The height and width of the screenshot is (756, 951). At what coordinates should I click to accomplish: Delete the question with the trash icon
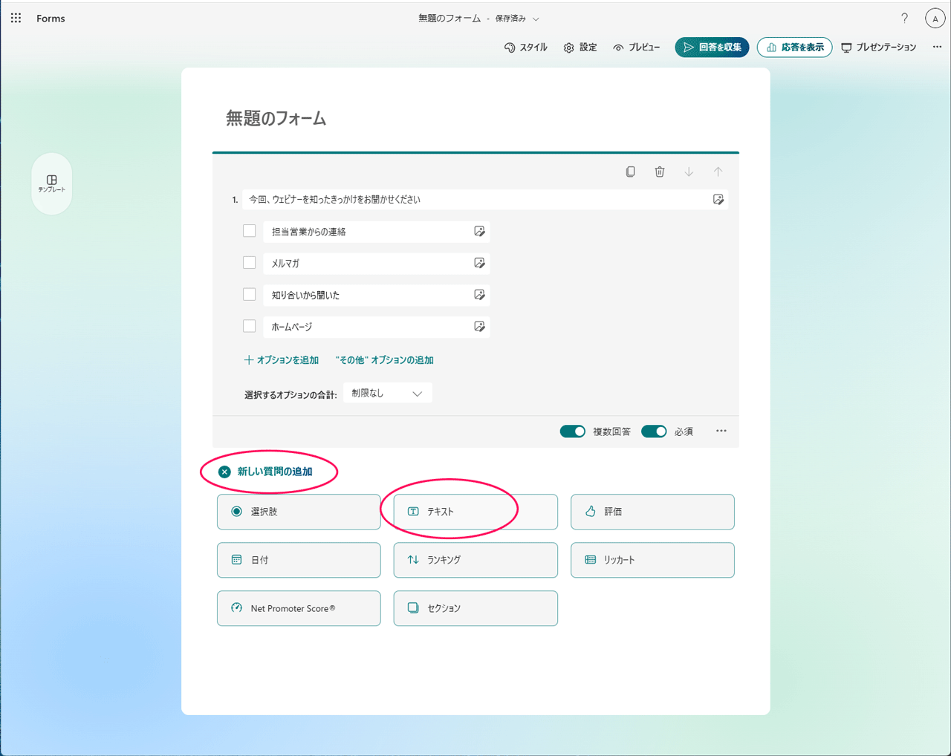click(659, 171)
